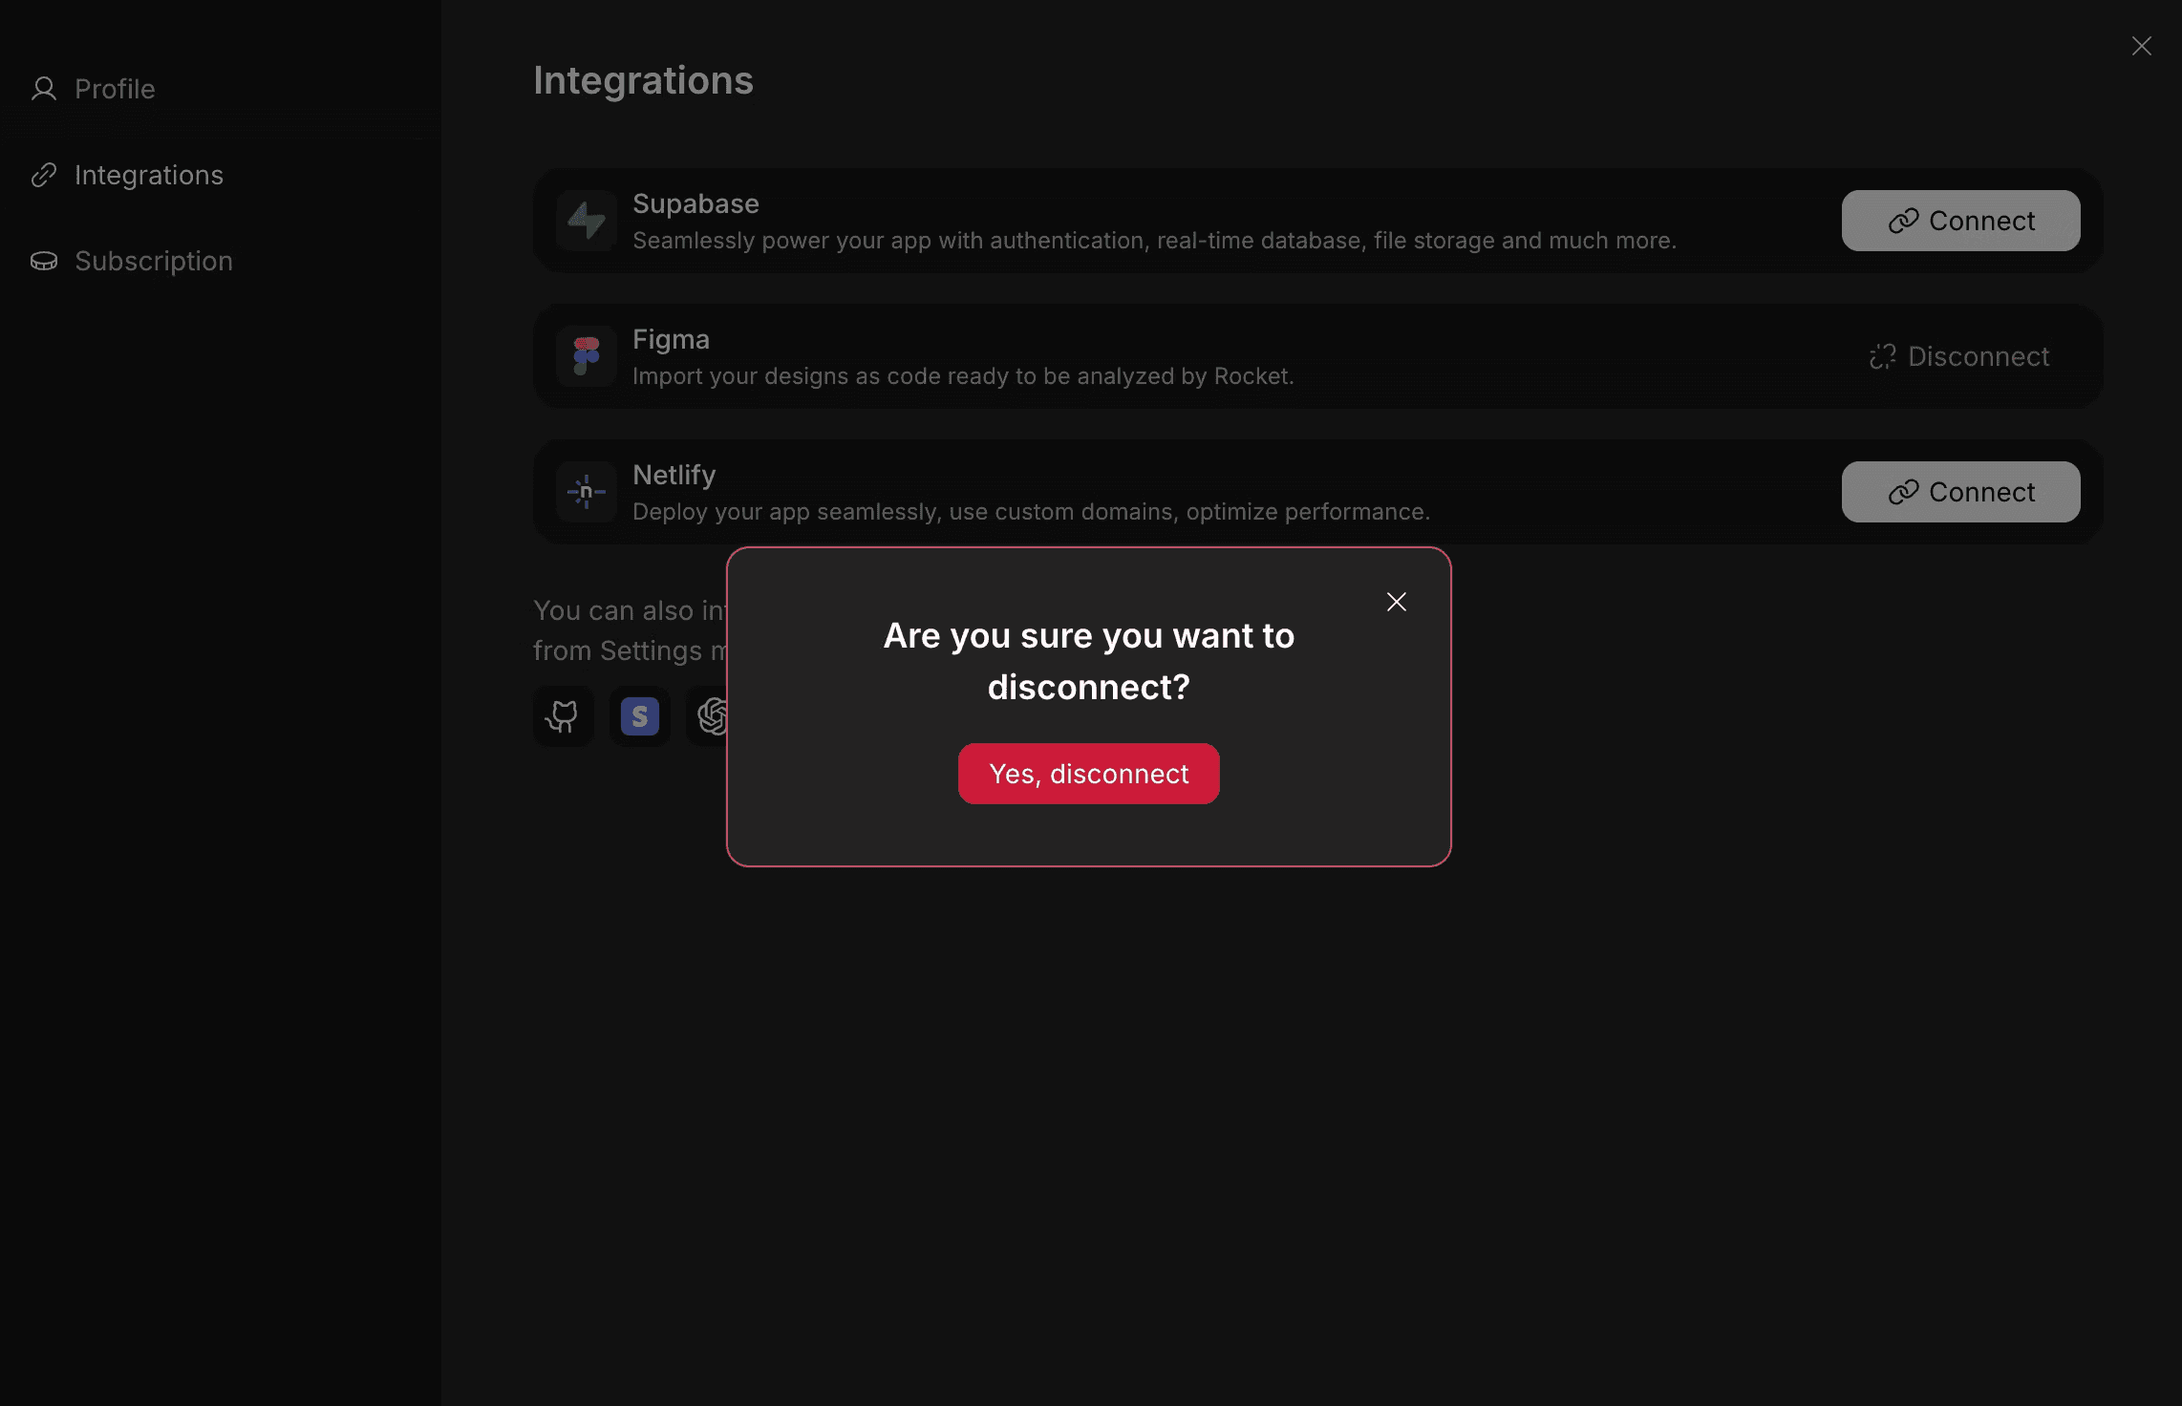2182x1406 pixels.
Task: Click the Profile person icon in sidebar
Action: tap(44, 89)
